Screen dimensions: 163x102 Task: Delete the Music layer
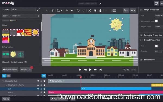44,92
